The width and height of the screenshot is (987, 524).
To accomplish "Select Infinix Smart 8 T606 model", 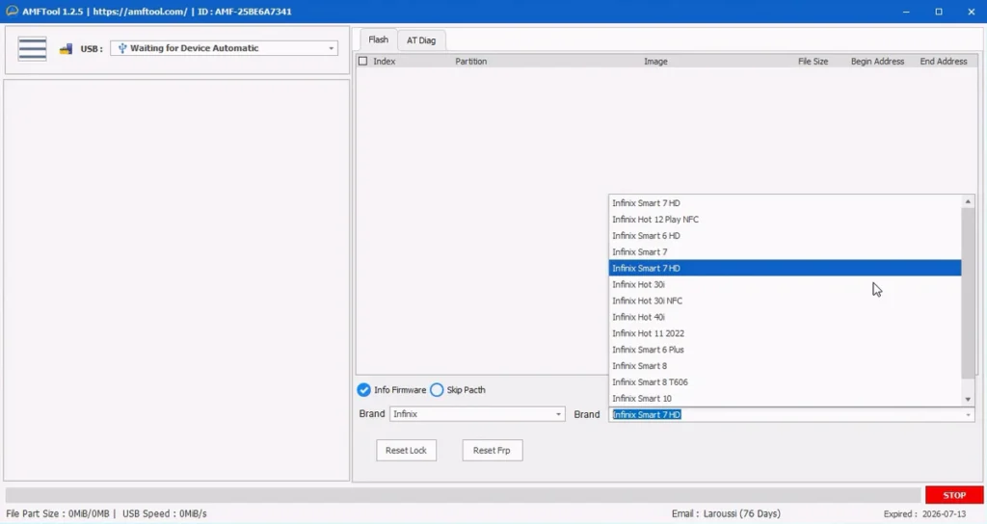I will 650,382.
